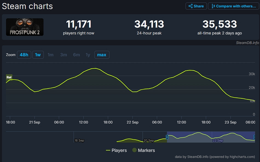The image size is (260, 162).
Task: Switch zoom to 1w
Action: [x=38, y=55]
